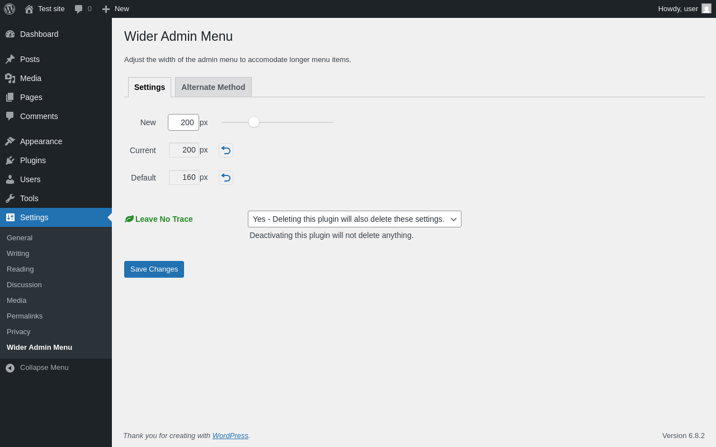716x447 pixels.
Task: Open the Discussion settings submenu item
Action: (24, 284)
